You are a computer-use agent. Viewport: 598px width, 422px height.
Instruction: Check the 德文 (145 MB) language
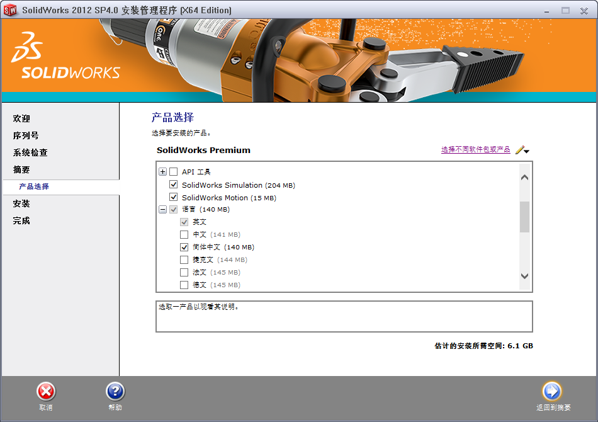click(184, 285)
